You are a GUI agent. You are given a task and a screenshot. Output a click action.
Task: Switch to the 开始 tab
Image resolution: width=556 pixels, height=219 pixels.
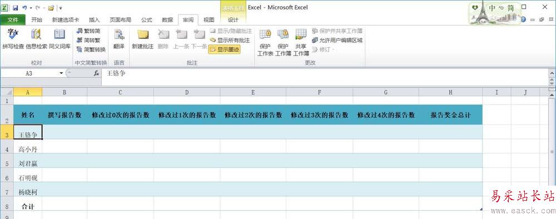click(x=37, y=20)
